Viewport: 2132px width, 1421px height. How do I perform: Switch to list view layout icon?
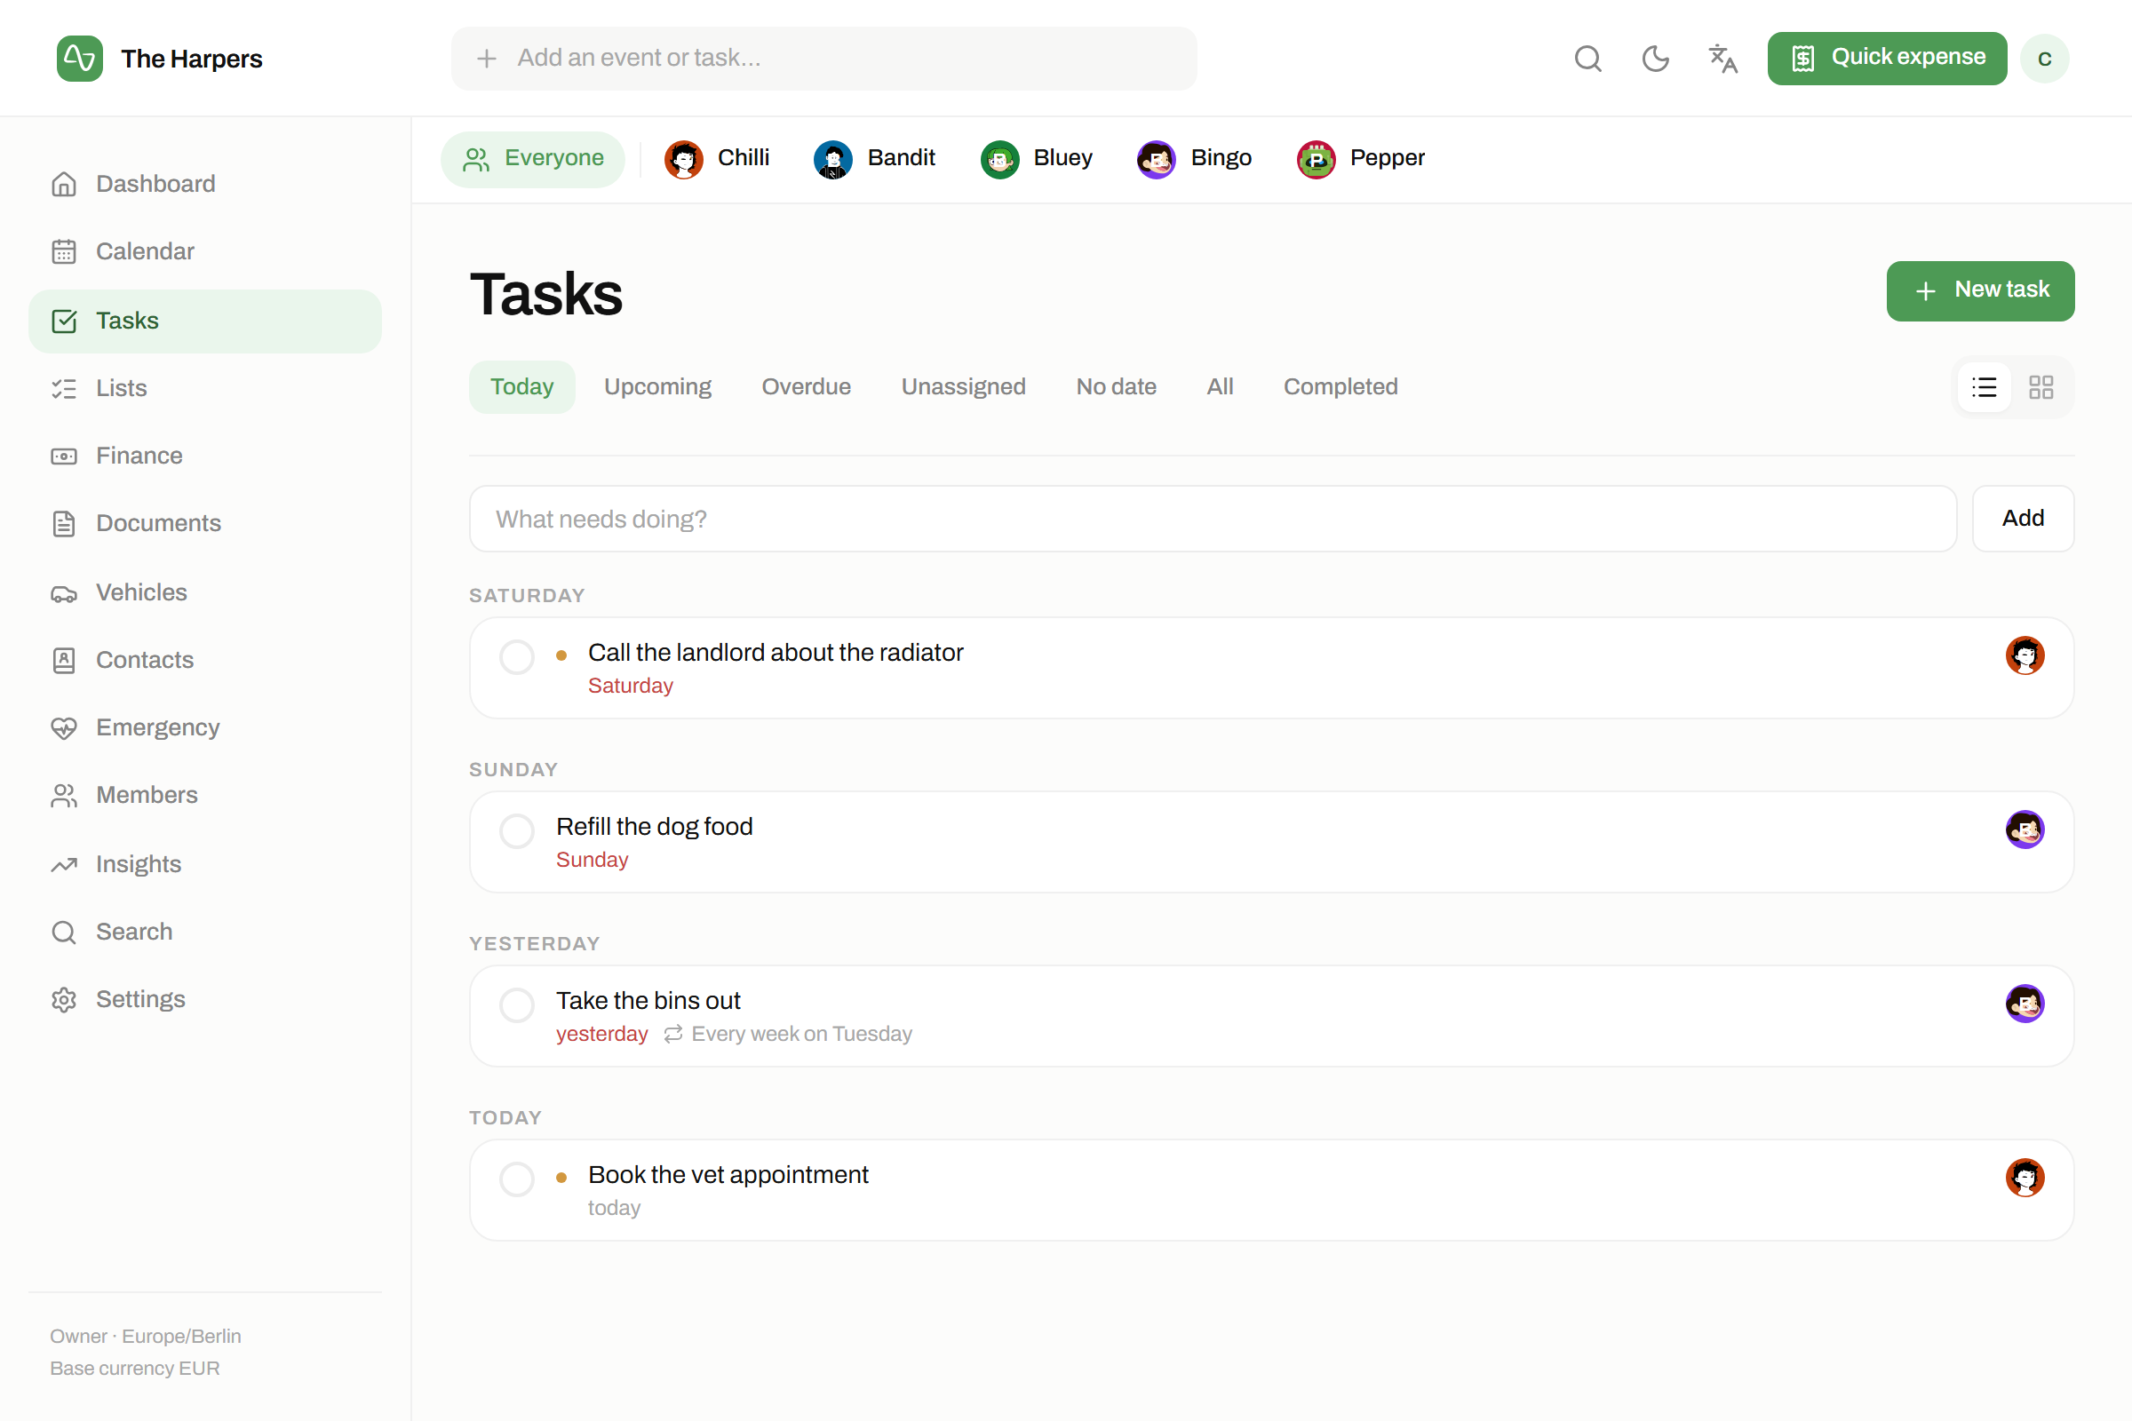1985,387
